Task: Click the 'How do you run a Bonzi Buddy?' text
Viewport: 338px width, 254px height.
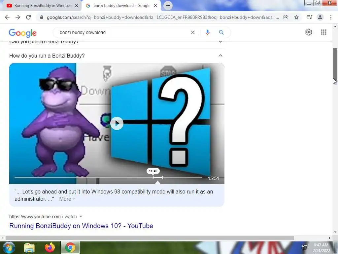Action: (47, 56)
